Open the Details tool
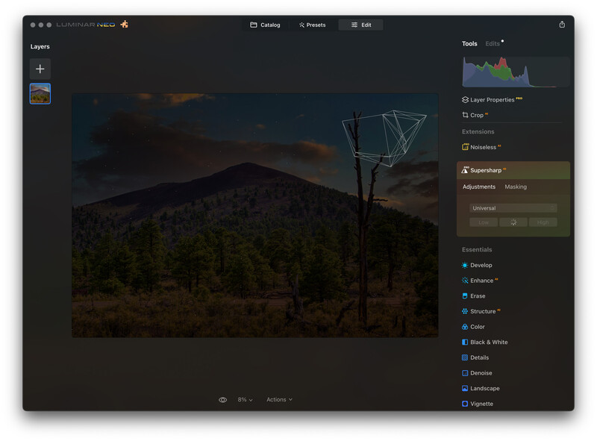The height and width of the screenshot is (441, 597). coord(475,357)
